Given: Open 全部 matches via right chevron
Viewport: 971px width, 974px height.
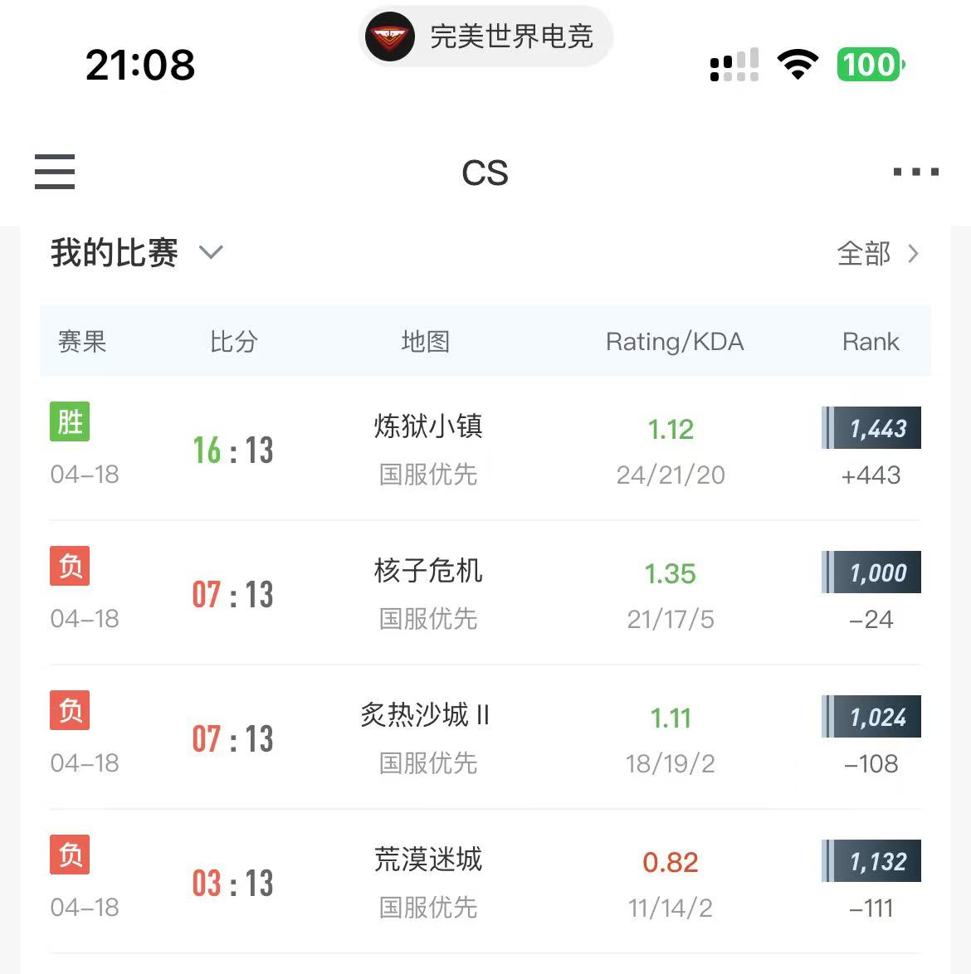Looking at the screenshot, I should pyautogui.click(x=914, y=253).
